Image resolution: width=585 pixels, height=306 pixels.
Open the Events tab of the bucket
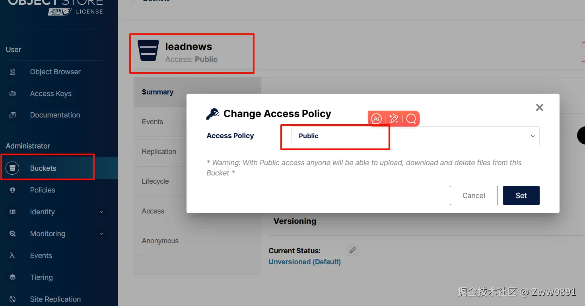pyautogui.click(x=152, y=122)
